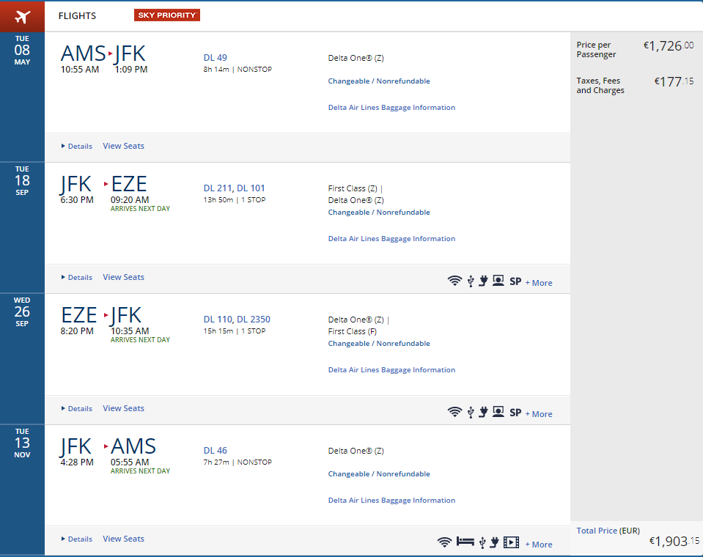Open Baggage Information for JFK to AMS flight
Viewport: 703px width, 557px height.
(391, 501)
